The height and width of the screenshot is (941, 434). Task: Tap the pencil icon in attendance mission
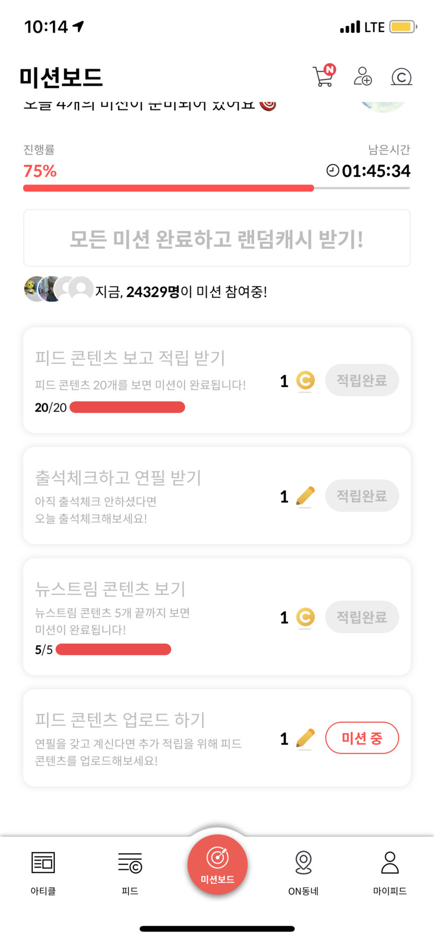(x=305, y=496)
